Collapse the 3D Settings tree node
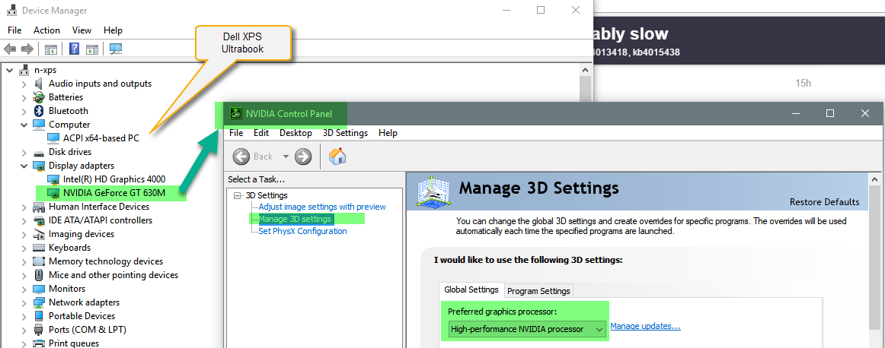This screenshot has height=348, width=885. point(238,195)
